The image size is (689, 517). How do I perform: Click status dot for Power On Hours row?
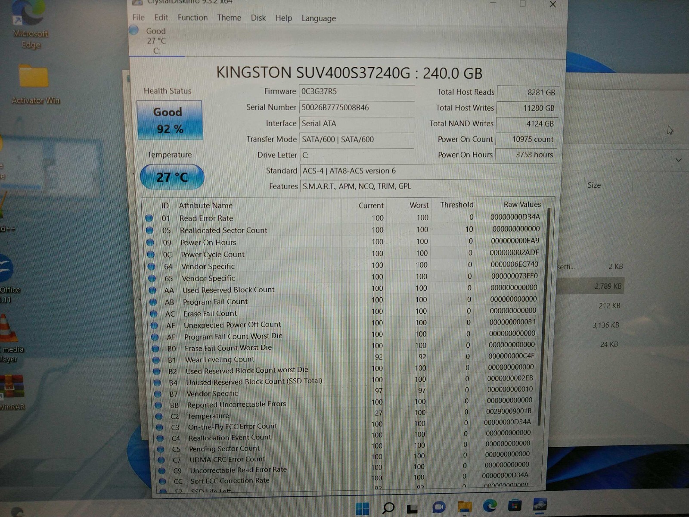click(x=150, y=243)
